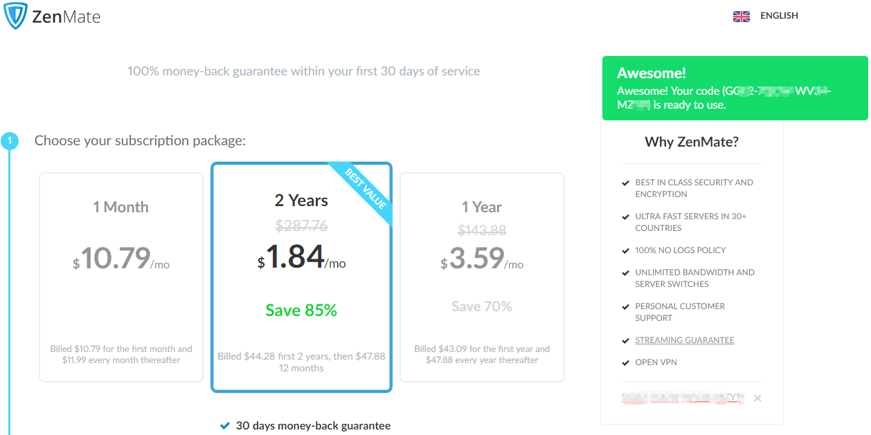This screenshot has width=871, height=435.
Task: Click the Save 85% green label
Action: click(x=301, y=311)
